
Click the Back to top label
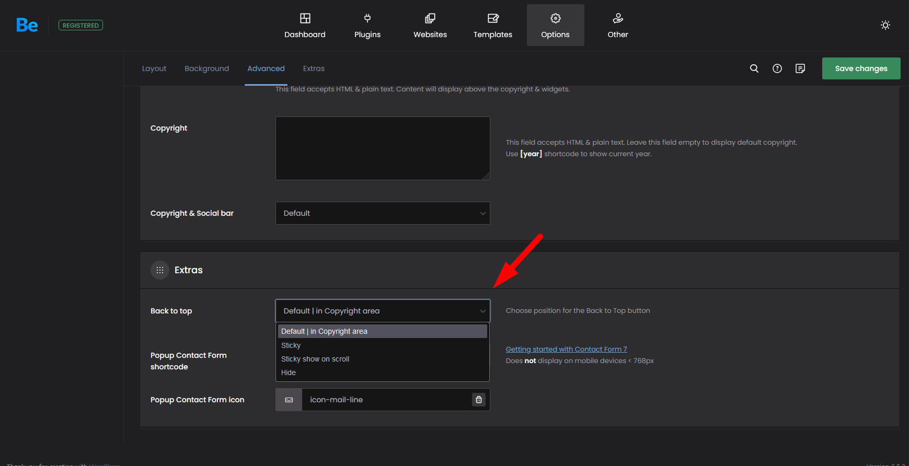click(171, 311)
